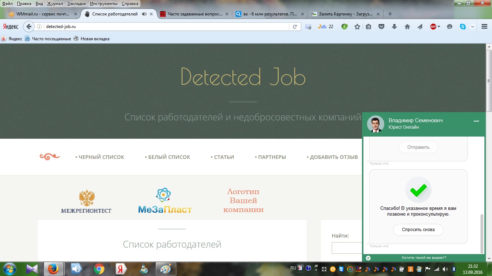Image resolution: width=492 pixels, height=276 pixels.
Task: Open the Правка menu
Action: [x=24, y=4]
